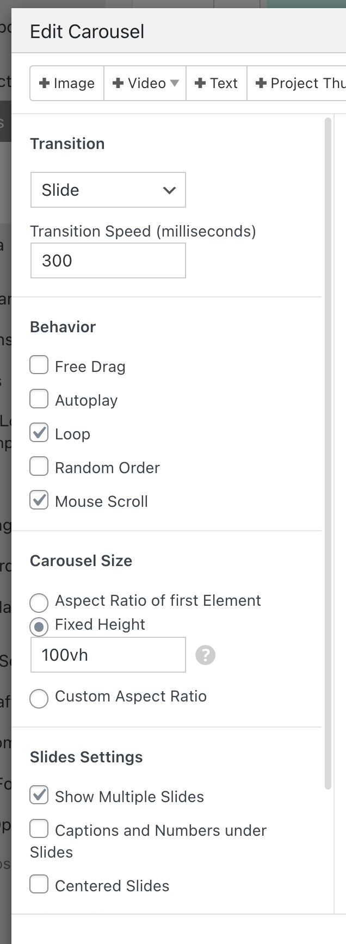Enable Random Order option

[x=39, y=466]
